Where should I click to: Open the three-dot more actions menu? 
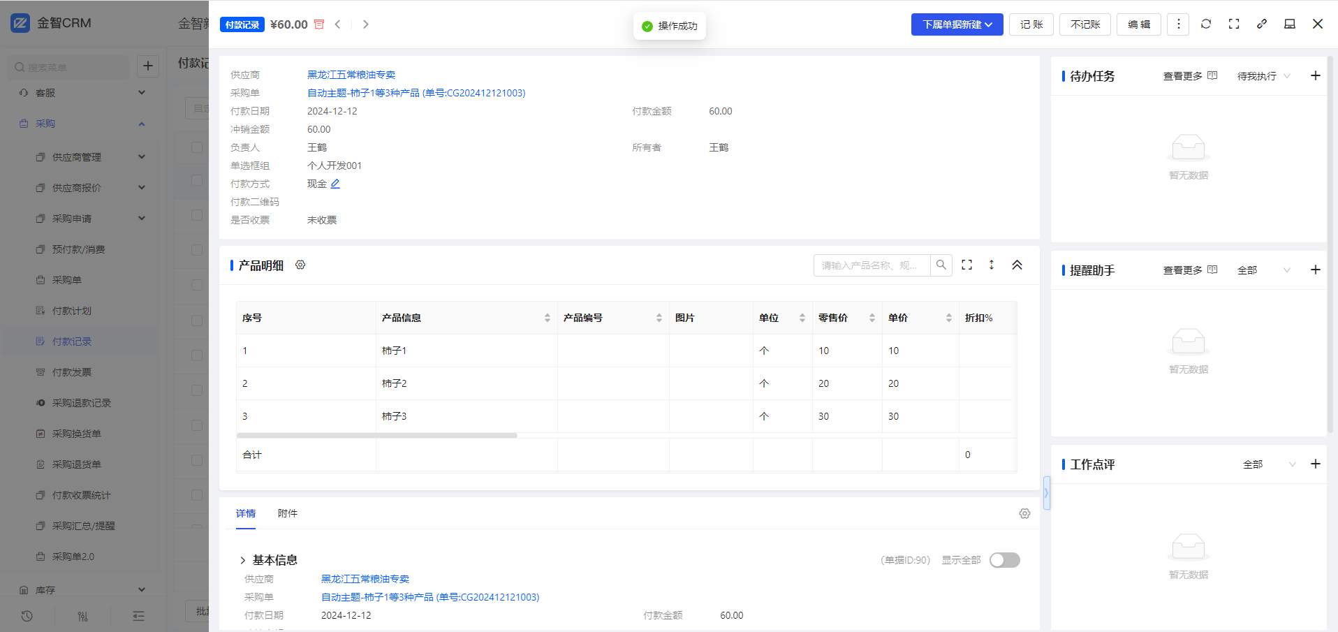[1178, 24]
